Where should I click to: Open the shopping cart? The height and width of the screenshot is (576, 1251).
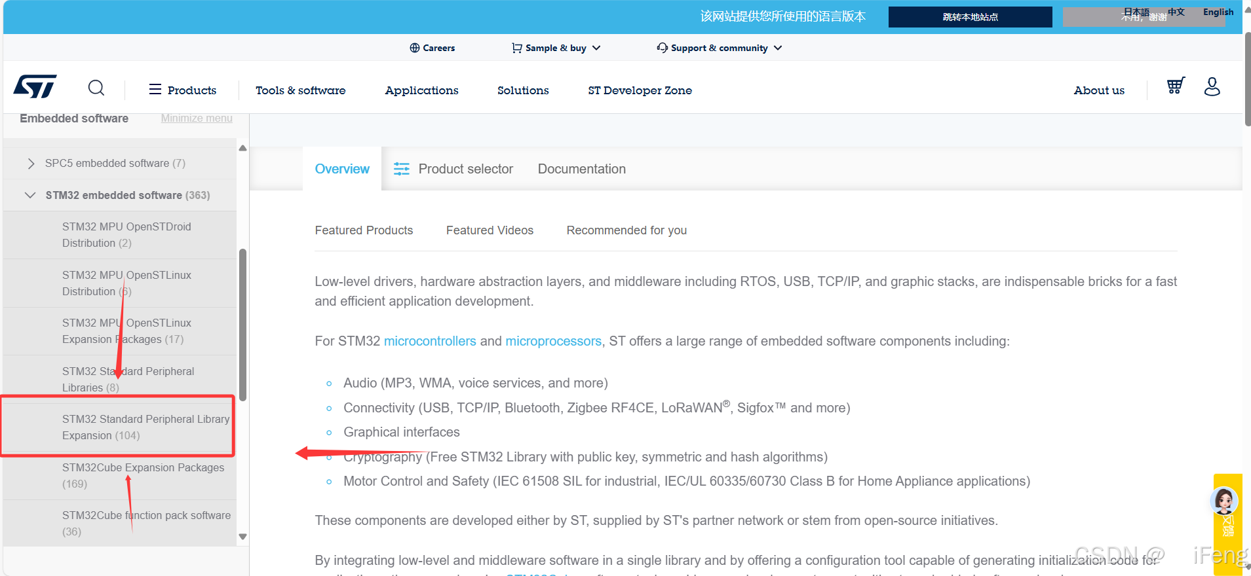[1176, 86]
